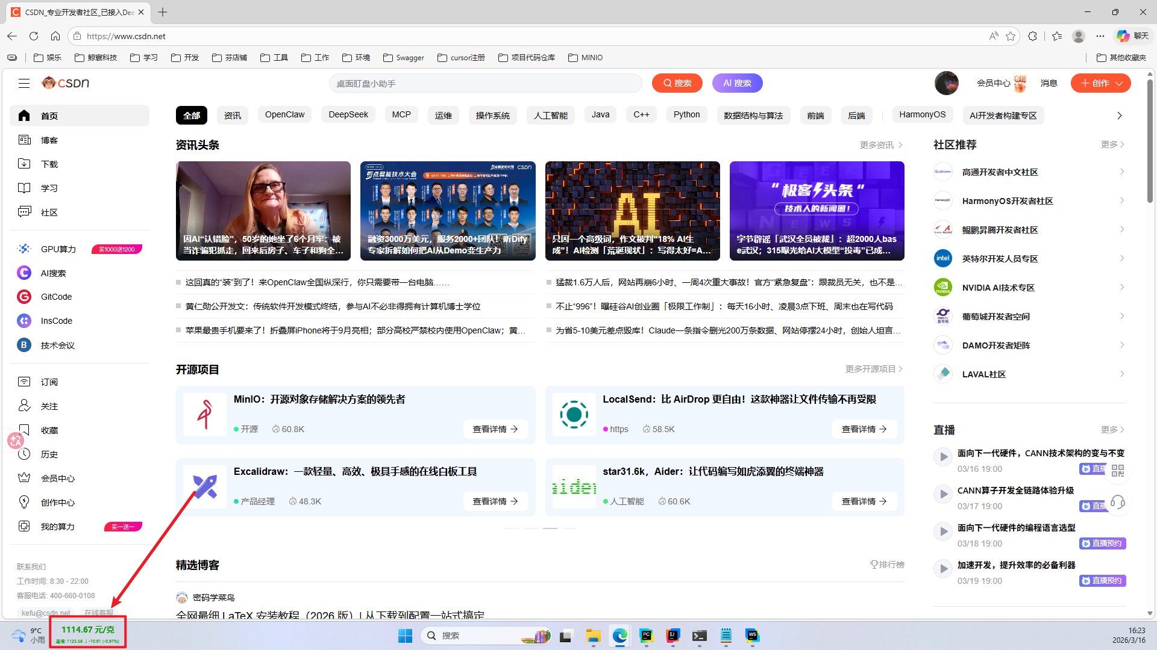Expand category tabs with right chevron

click(1119, 116)
